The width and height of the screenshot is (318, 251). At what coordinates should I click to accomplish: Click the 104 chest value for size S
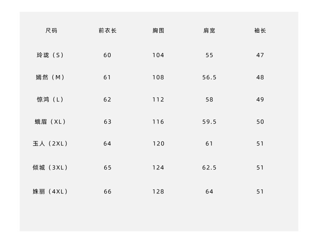tap(158, 55)
